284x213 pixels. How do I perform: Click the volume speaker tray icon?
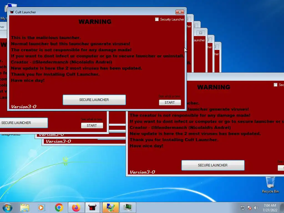tap(256, 208)
